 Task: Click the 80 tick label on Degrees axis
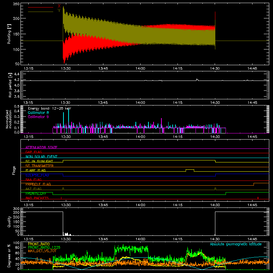[x=17, y=247]
